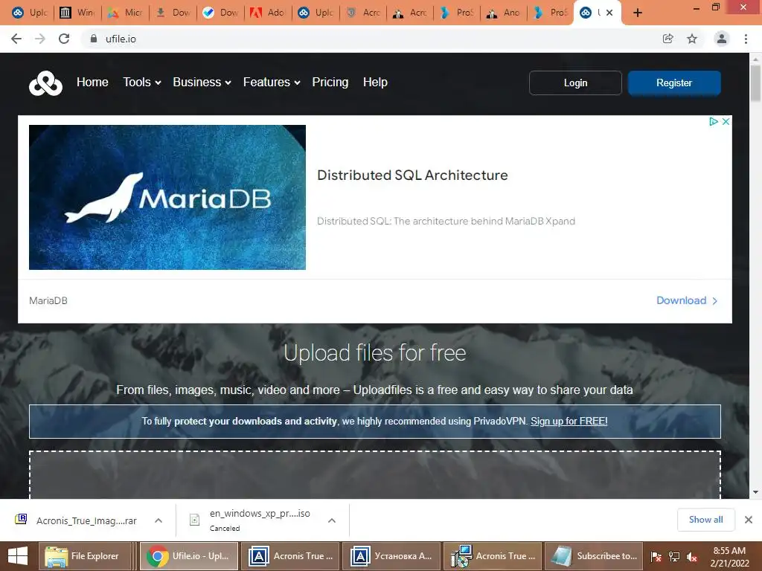Expand the Tools dropdown menu
This screenshot has height=571, width=762.
point(141,82)
